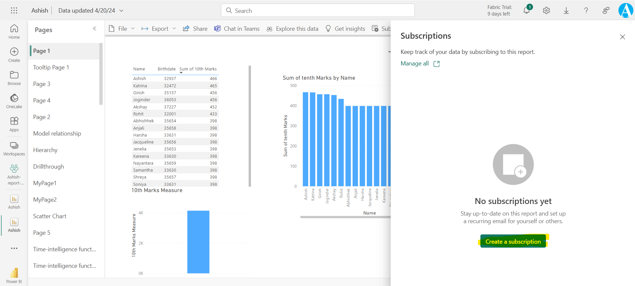Open notifications bell icon
This screenshot has width=635, height=286.
[x=526, y=11]
